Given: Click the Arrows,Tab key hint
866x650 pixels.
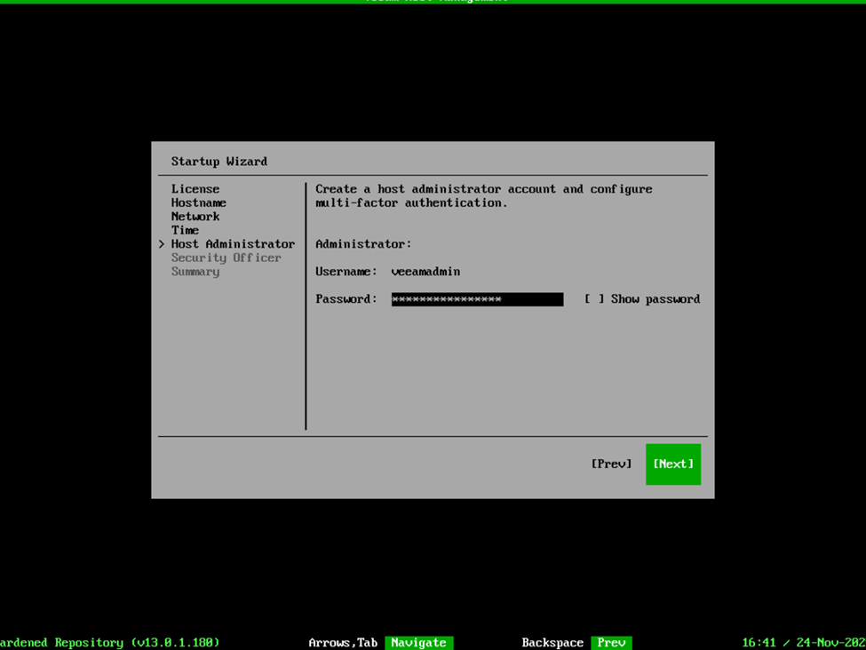Looking at the screenshot, I should pos(343,642).
